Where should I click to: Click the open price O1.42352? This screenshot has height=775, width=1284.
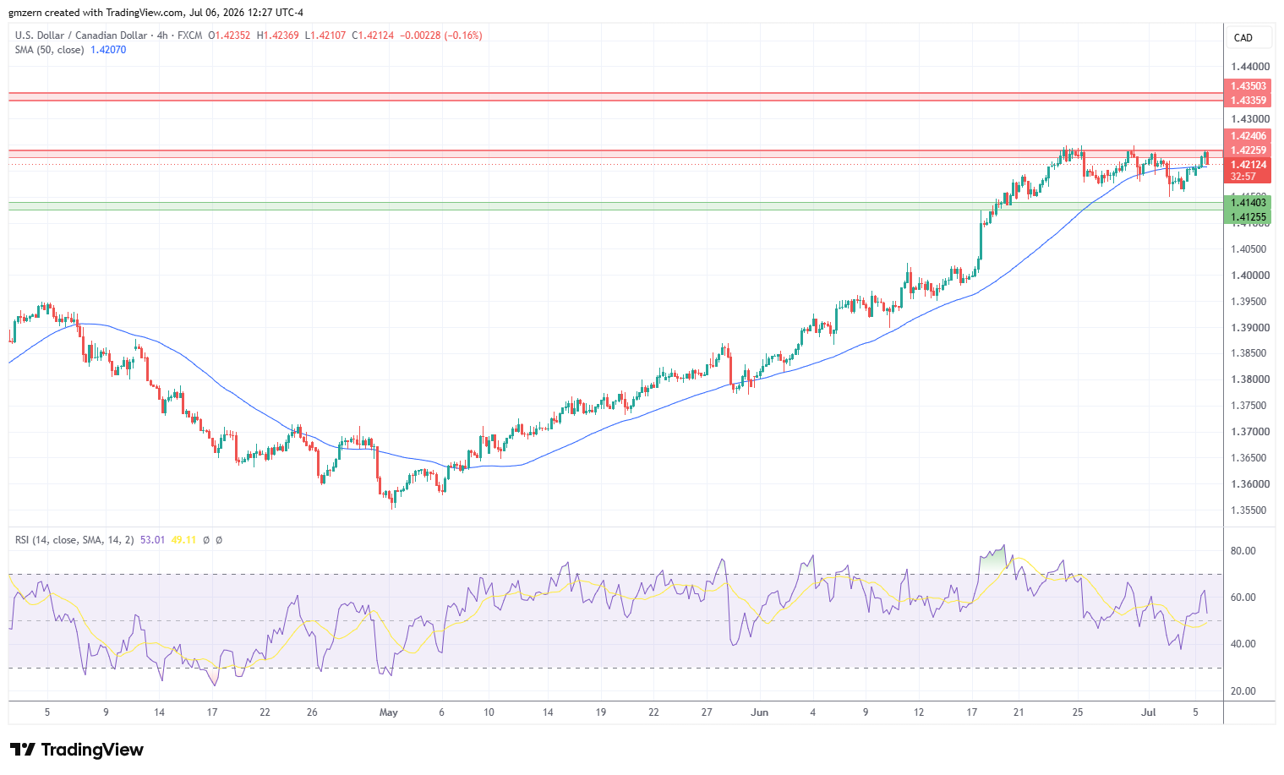coord(229,35)
